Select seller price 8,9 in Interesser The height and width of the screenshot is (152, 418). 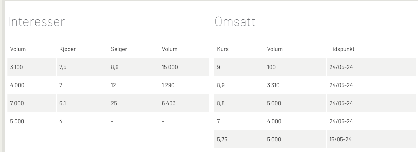tap(133, 67)
